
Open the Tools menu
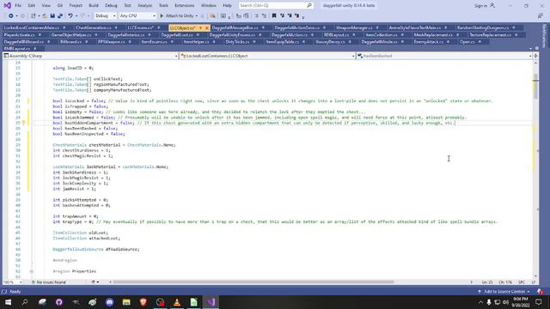[x=163, y=6]
